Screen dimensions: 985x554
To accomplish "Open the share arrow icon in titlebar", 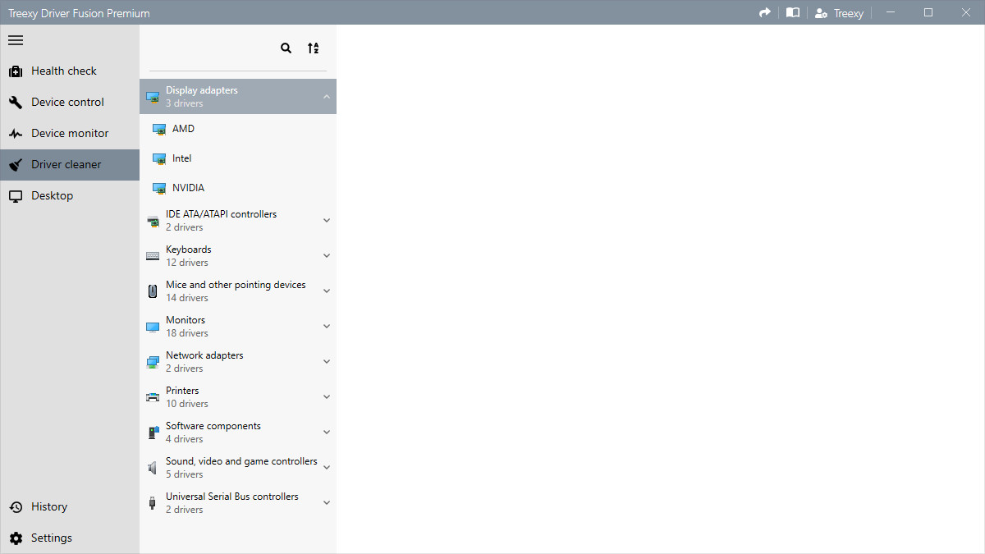I will 765,12.
